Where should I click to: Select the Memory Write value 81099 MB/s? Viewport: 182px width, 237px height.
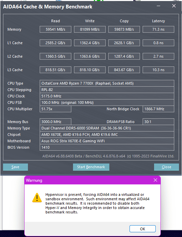tap(90, 29)
